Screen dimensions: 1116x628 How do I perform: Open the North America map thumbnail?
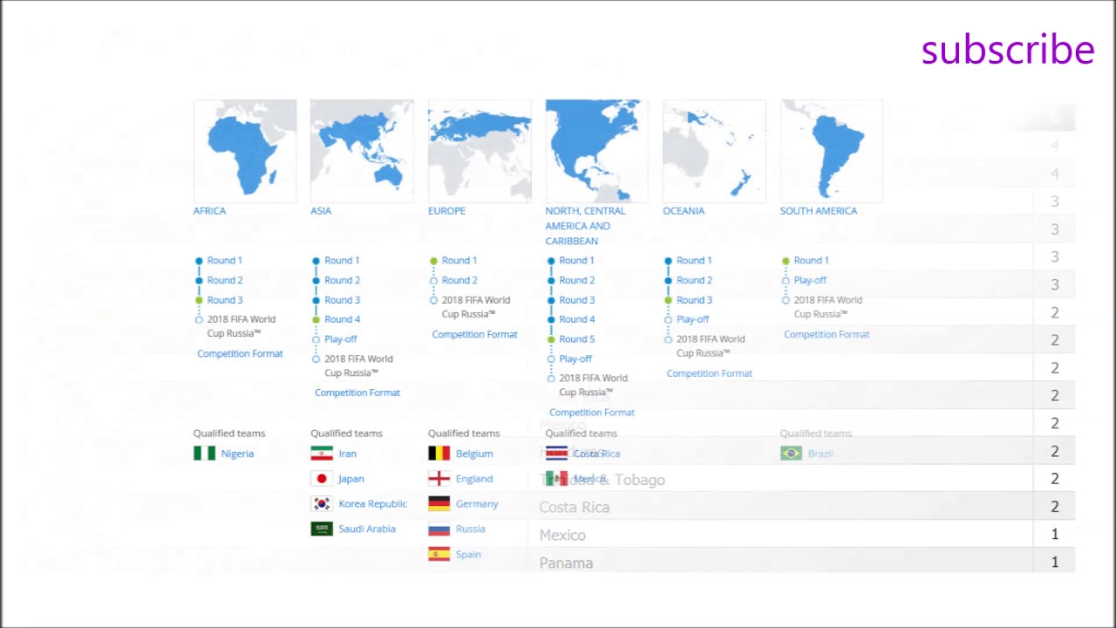[x=596, y=151]
